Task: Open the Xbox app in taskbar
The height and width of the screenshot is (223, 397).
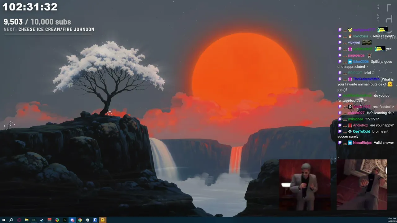Action: [34, 220]
